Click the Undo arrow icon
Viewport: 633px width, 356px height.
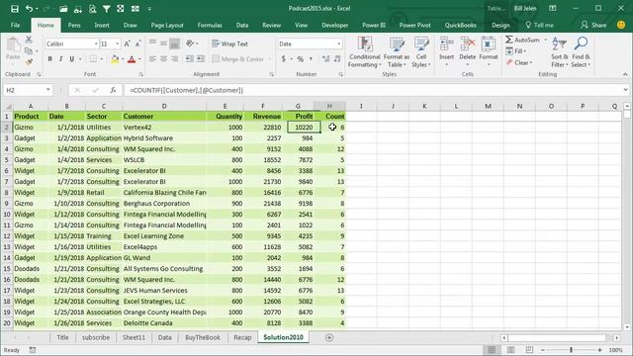click(x=29, y=9)
